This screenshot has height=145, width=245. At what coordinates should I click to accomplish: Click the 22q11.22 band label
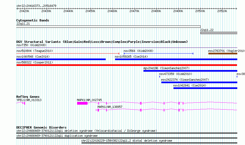coord(207,30)
